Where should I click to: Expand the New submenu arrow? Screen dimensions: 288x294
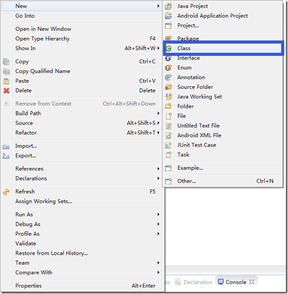click(158, 6)
